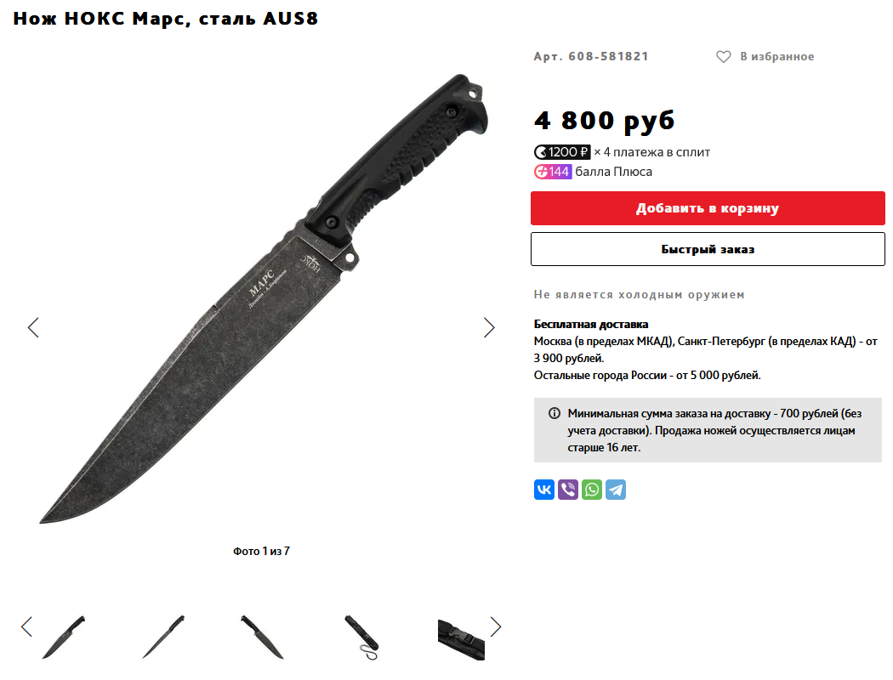This screenshot has width=893, height=680.
Task: Select the second thin-profile knife thumbnail
Action: pyautogui.click(x=163, y=637)
